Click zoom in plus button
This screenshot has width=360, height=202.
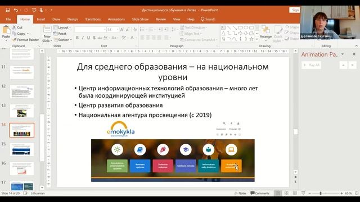pyautogui.click(x=341, y=193)
